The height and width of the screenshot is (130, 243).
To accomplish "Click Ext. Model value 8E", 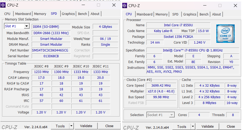I will (x=193, y=62).
